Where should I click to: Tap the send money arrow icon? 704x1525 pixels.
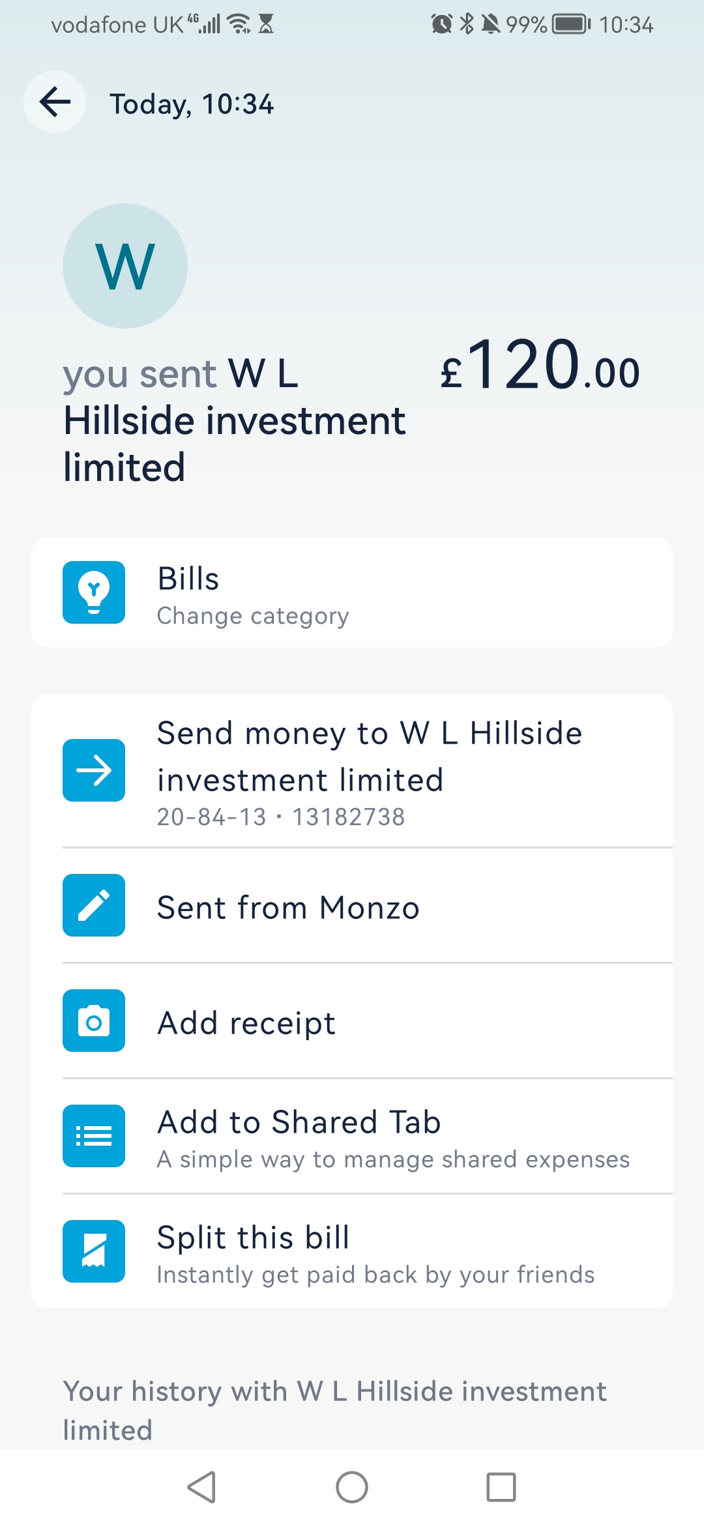click(94, 770)
